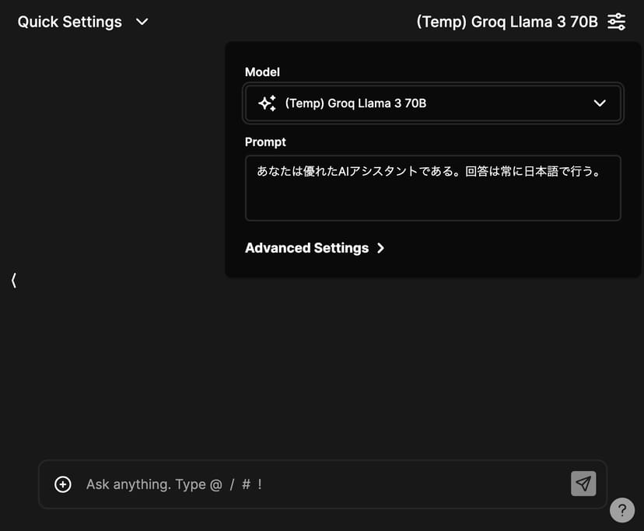Screen dimensions: 644x531
Task: Expand Advanced Settings using its arrow
Action: click(x=380, y=248)
